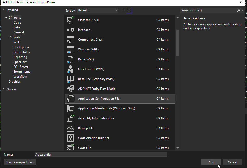Expand the Online tree node

(4, 89)
